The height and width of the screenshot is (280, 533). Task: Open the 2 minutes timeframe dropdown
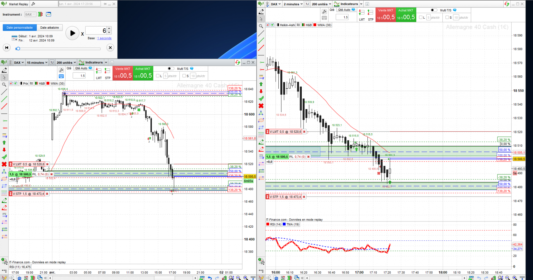tap(293, 4)
